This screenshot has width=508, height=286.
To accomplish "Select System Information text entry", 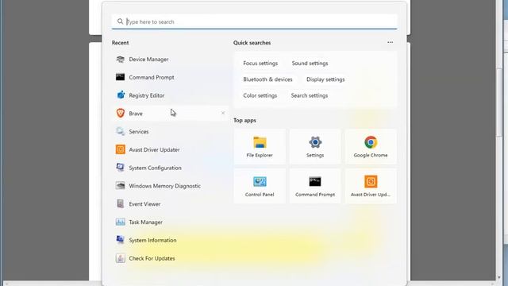I will pos(152,240).
